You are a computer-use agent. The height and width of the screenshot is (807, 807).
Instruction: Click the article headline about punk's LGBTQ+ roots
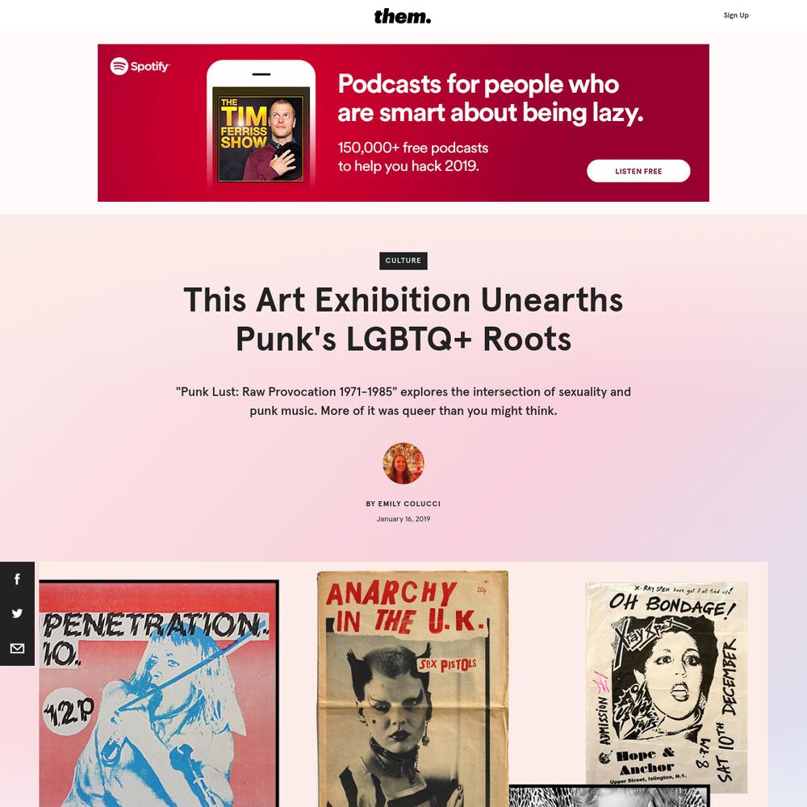pos(403,319)
